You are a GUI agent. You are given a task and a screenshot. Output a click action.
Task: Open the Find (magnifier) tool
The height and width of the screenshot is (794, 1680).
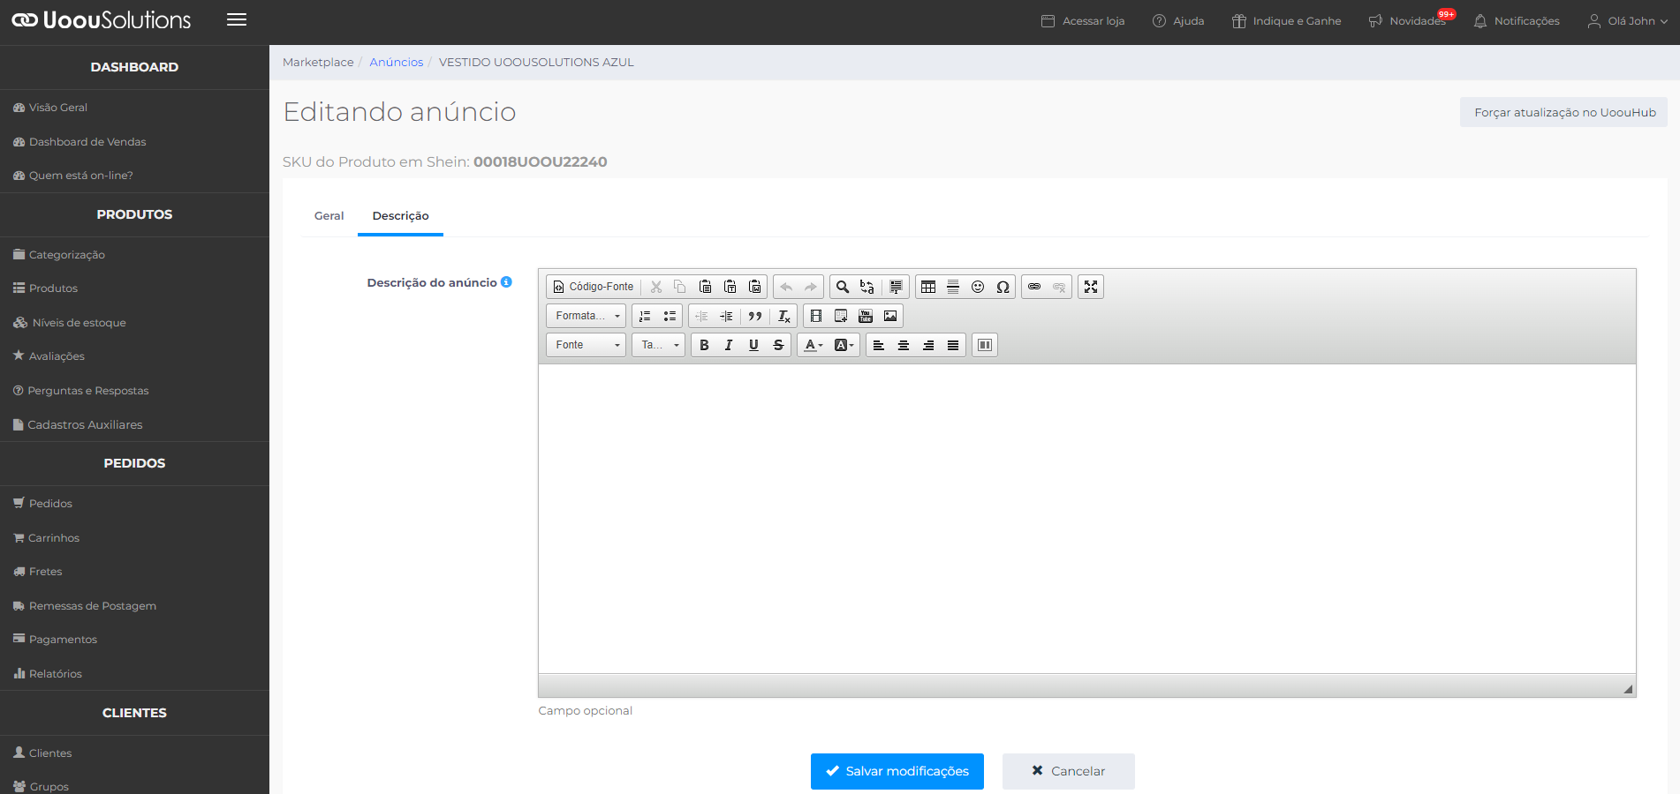843,287
